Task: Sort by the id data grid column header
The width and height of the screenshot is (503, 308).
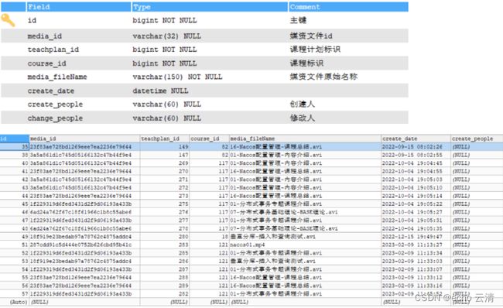Action: click(x=15, y=139)
